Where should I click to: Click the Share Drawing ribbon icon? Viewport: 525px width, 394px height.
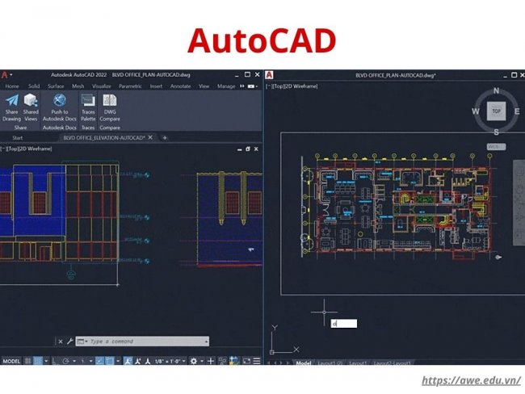pos(12,100)
